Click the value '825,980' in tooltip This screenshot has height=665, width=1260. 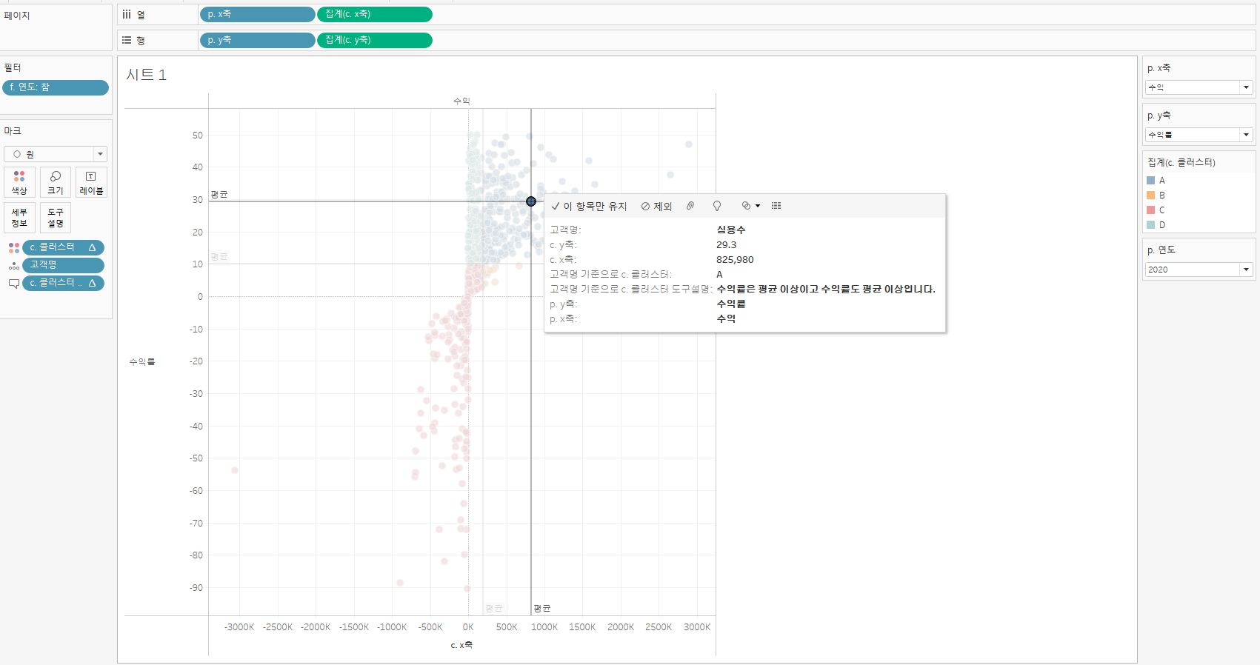(735, 260)
